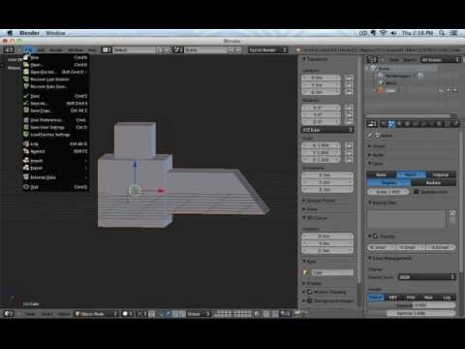The height and width of the screenshot is (349, 465).
Task: Click the Cube object icon in outliner
Action: [x=382, y=90]
